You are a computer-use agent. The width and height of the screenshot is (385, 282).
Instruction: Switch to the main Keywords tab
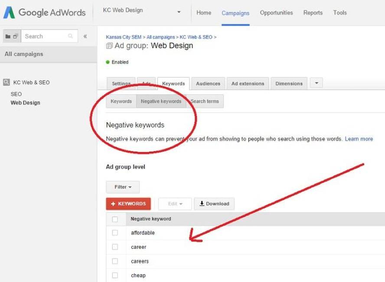[173, 84]
